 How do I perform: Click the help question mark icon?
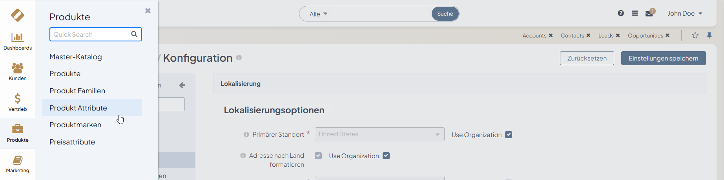(x=621, y=13)
